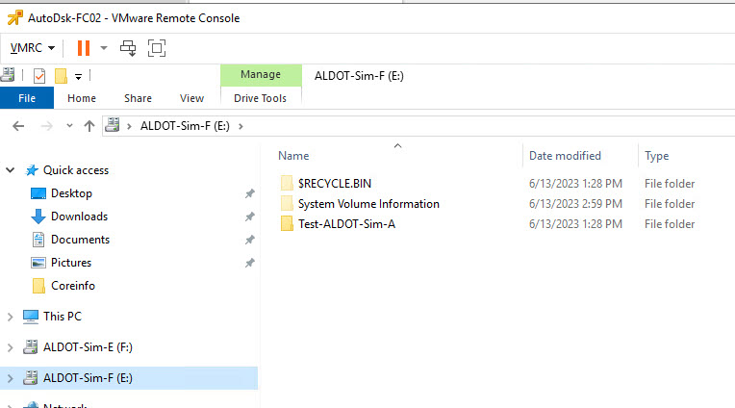The width and height of the screenshot is (735, 408).
Task: Select ALDOT-Sim-E (F:) drive in sidebar
Action: 86,347
